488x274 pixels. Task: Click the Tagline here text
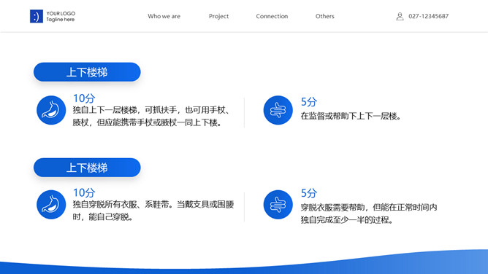tap(61, 19)
